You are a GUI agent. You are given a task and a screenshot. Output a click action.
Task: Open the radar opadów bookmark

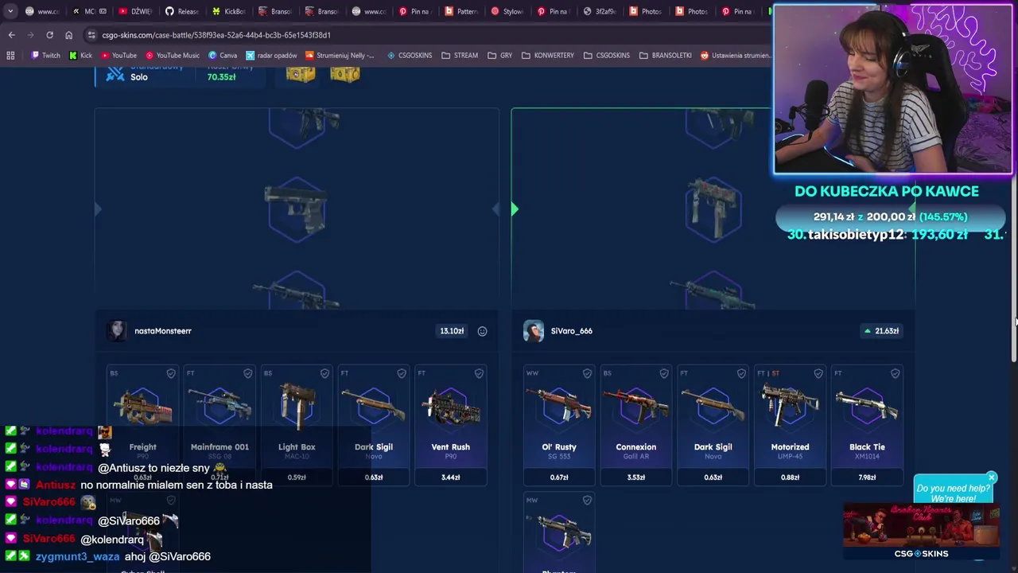(271, 56)
